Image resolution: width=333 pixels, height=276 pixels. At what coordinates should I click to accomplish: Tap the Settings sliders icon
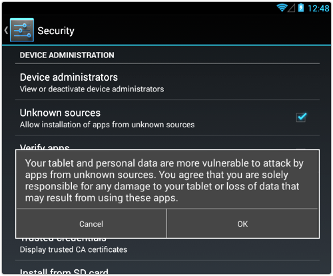point(22,30)
